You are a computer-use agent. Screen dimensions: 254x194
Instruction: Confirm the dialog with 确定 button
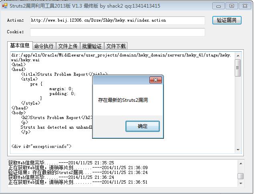pyautogui.click(x=143, y=126)
